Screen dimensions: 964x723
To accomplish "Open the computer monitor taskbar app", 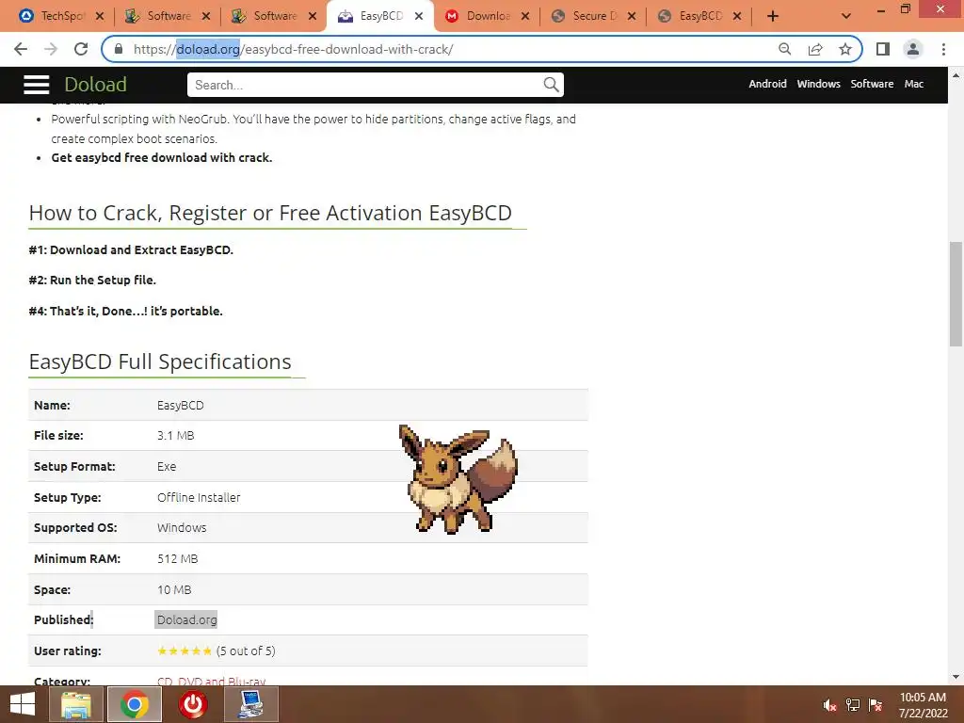I will click(250, 704).
